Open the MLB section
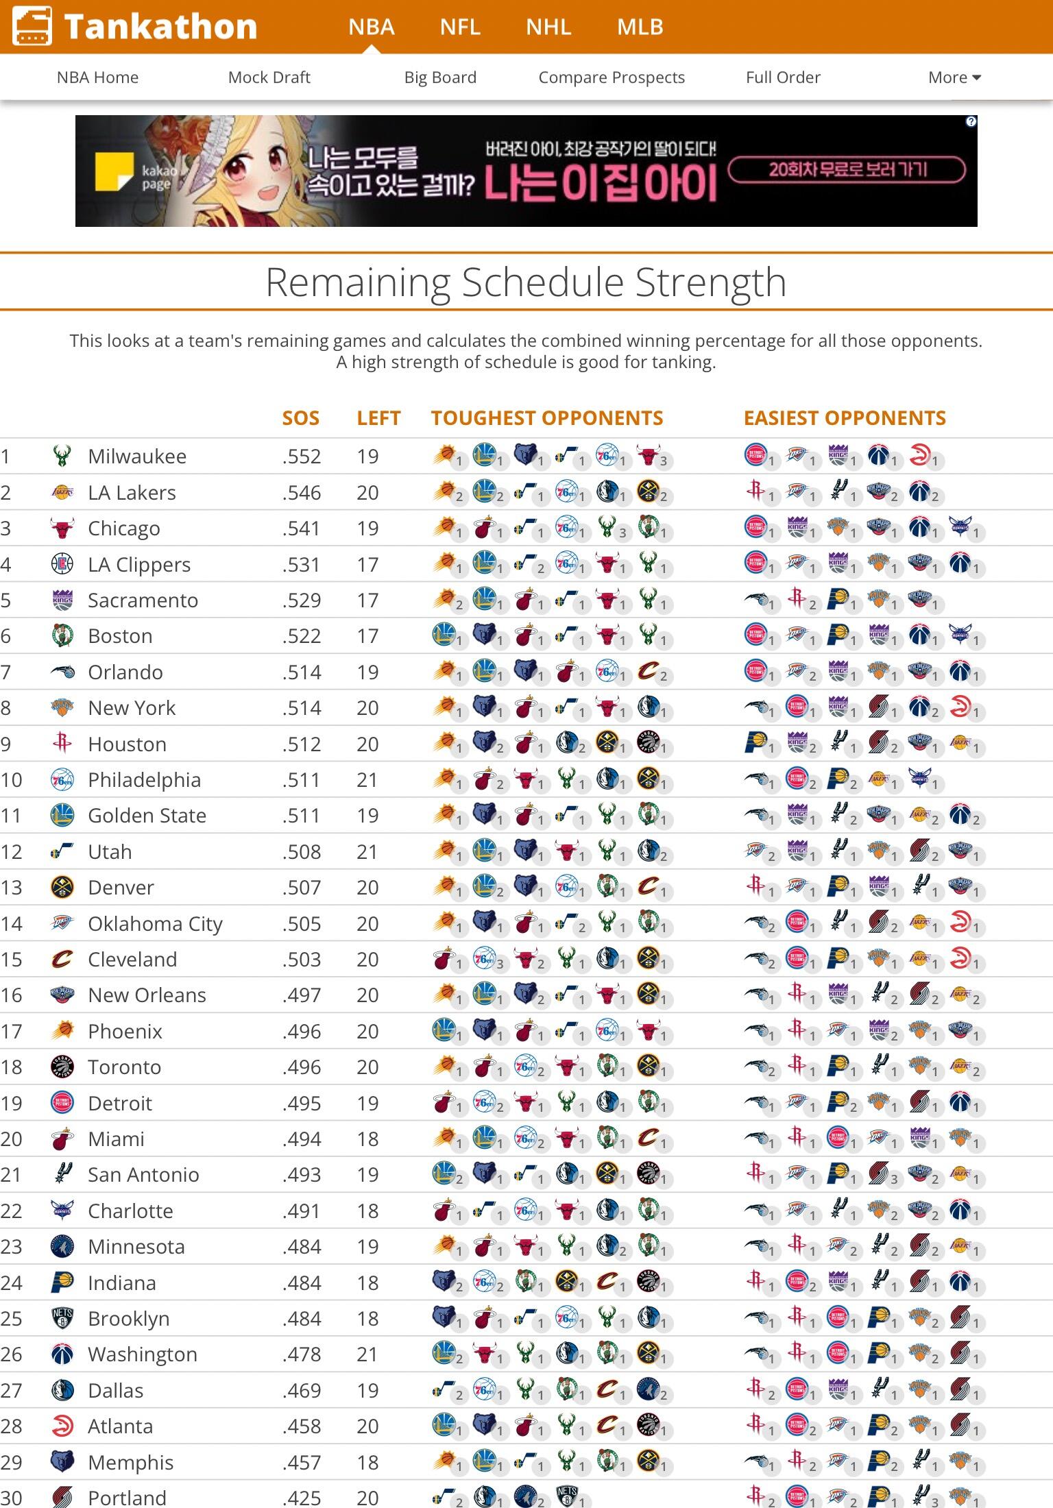Image resolution: width=1053 pixels, height=1508 pixels. [640, 27]
